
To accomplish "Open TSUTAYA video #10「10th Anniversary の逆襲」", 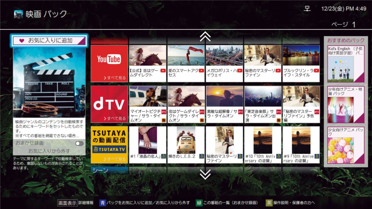I will tap(263, 145).
